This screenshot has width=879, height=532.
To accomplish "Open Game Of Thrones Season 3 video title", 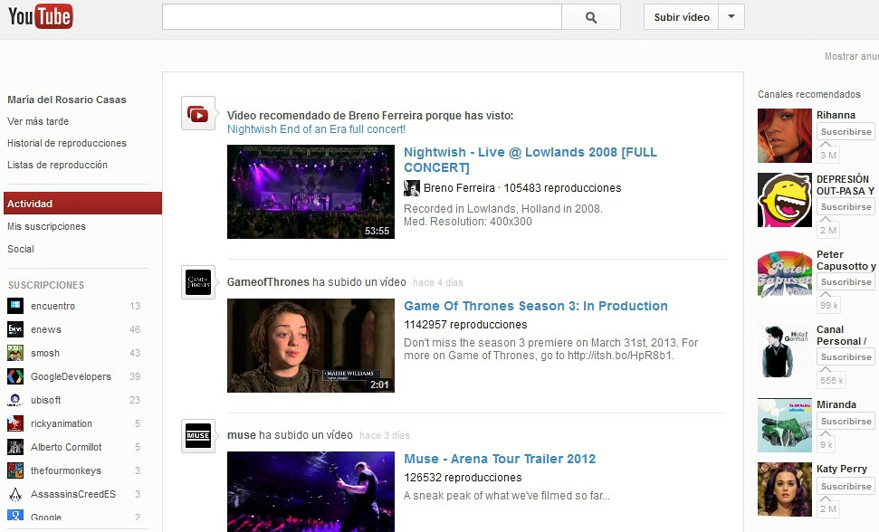I will [535, 306].
